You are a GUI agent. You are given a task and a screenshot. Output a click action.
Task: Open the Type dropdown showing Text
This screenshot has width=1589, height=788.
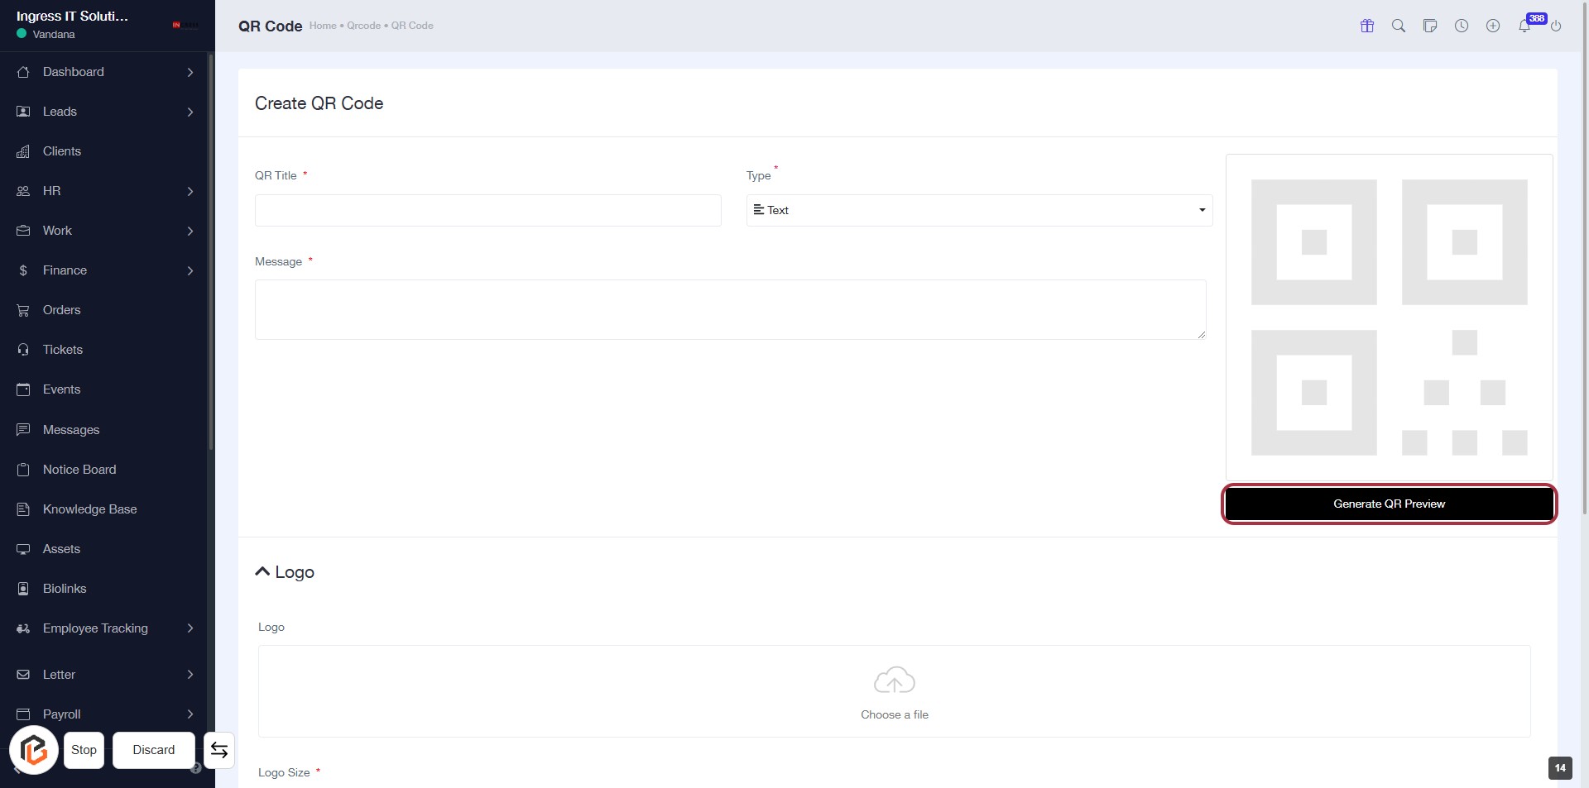(979, 210)
